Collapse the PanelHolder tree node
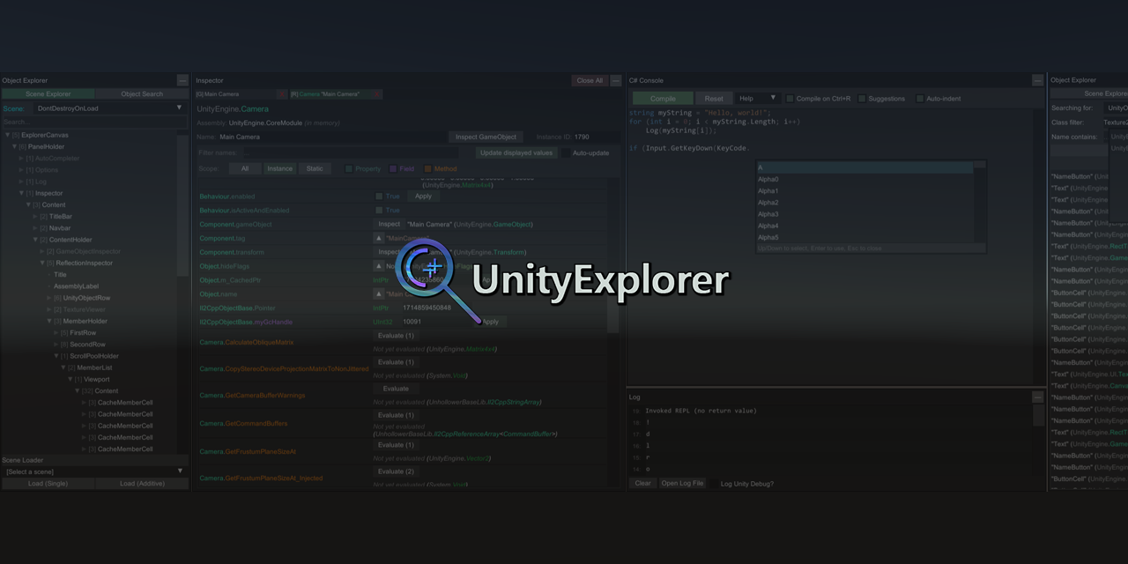The height and width of the screenshot is (564, 1128). pyautogui.click(x=15, y=146)
